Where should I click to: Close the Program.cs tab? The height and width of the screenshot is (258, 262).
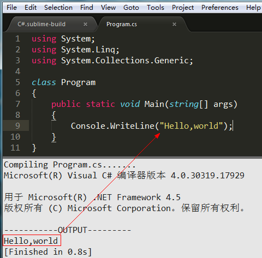click(x=174, y=24)
